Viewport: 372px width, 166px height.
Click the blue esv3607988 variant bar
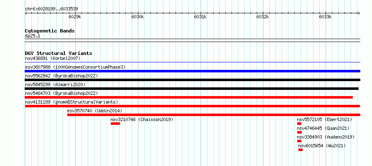(192, 71)
